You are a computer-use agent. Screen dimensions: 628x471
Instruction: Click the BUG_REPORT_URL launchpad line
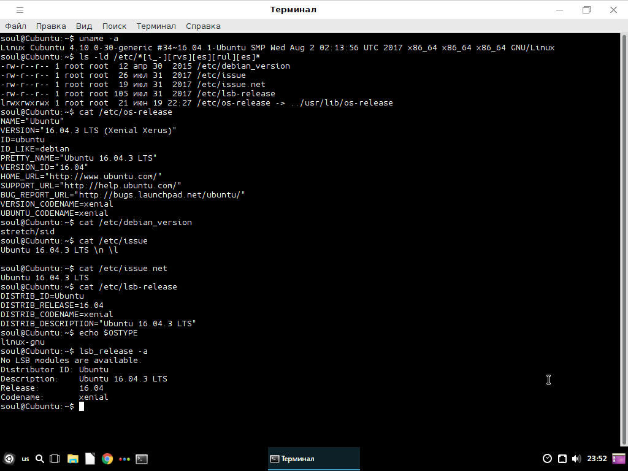click(123, 195)
